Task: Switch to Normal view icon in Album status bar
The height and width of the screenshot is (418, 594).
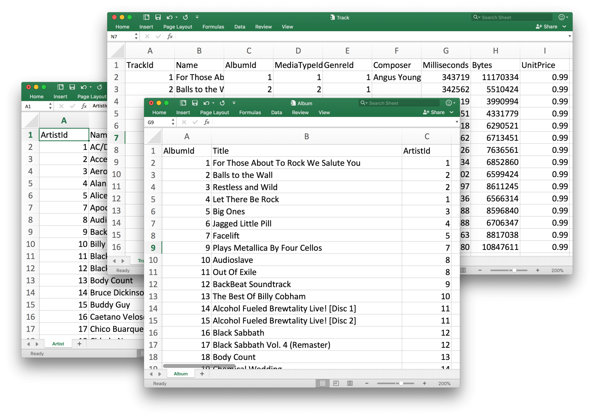Action: click(x=322, y=383)
